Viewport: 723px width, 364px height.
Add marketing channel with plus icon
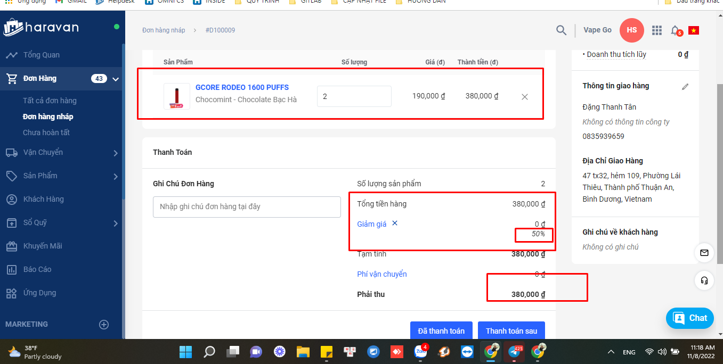click(x=104, y=325)
